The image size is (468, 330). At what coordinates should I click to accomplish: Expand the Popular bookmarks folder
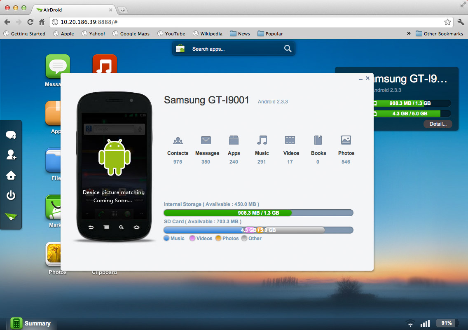[x=270, y=33]
